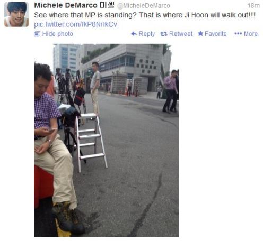Click the three-dot more icon
Screen dimensions: 263x241
tap(238, 34)
